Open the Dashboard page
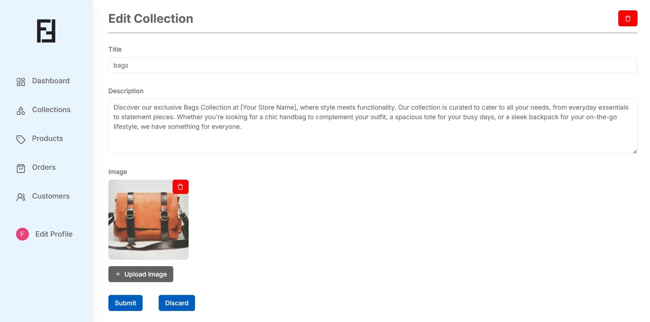Screen dimensions: 650x322 click(x=51, y=81)
